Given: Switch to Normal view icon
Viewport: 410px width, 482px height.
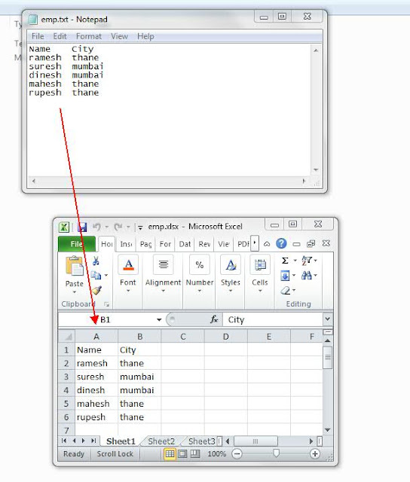Looking at the screenshot, I should tap(170, 453).
